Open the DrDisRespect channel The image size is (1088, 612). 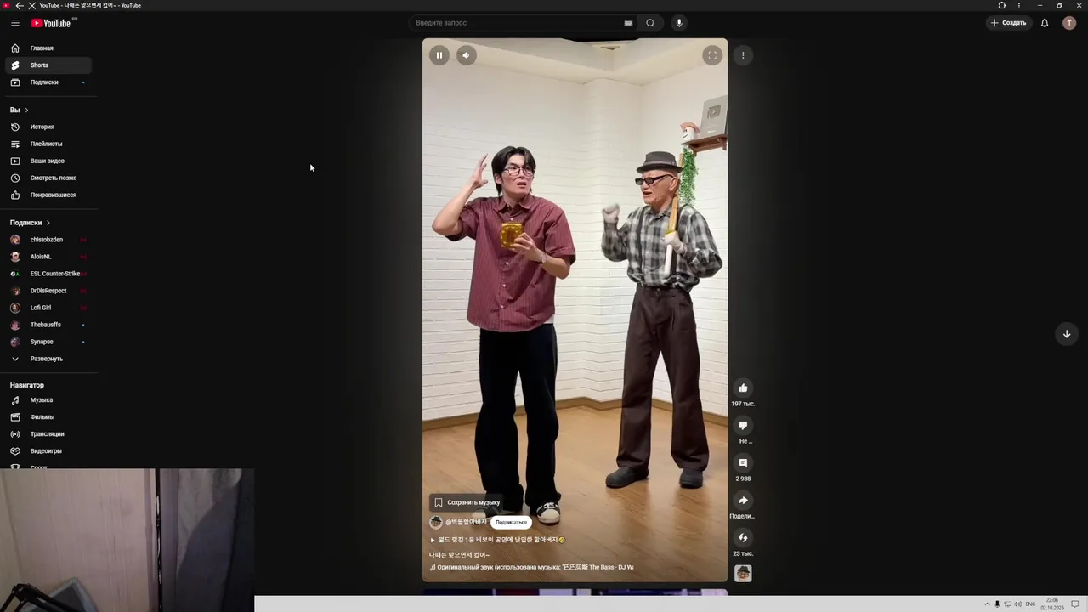(x=48, y=291)
